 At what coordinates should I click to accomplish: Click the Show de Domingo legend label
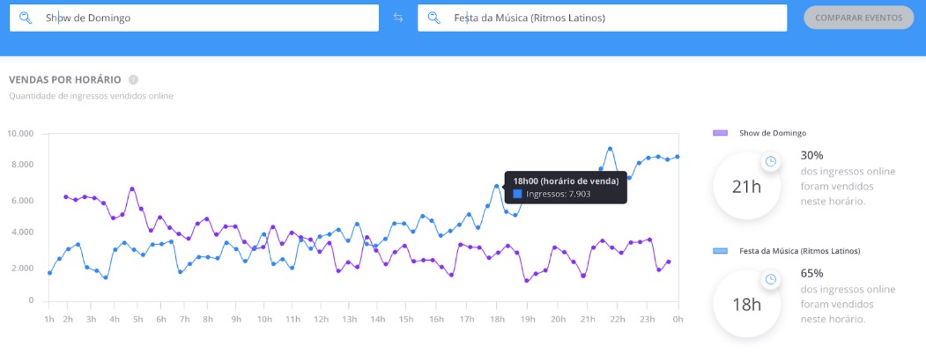[773, 133]
